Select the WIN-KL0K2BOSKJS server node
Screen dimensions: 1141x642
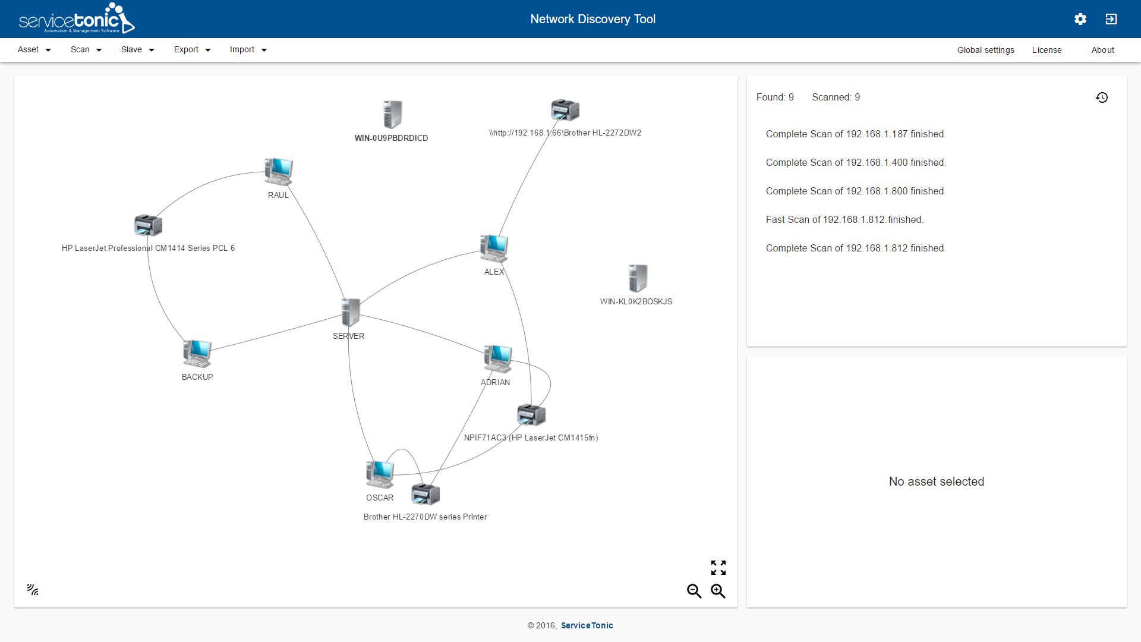coord(636,278)
